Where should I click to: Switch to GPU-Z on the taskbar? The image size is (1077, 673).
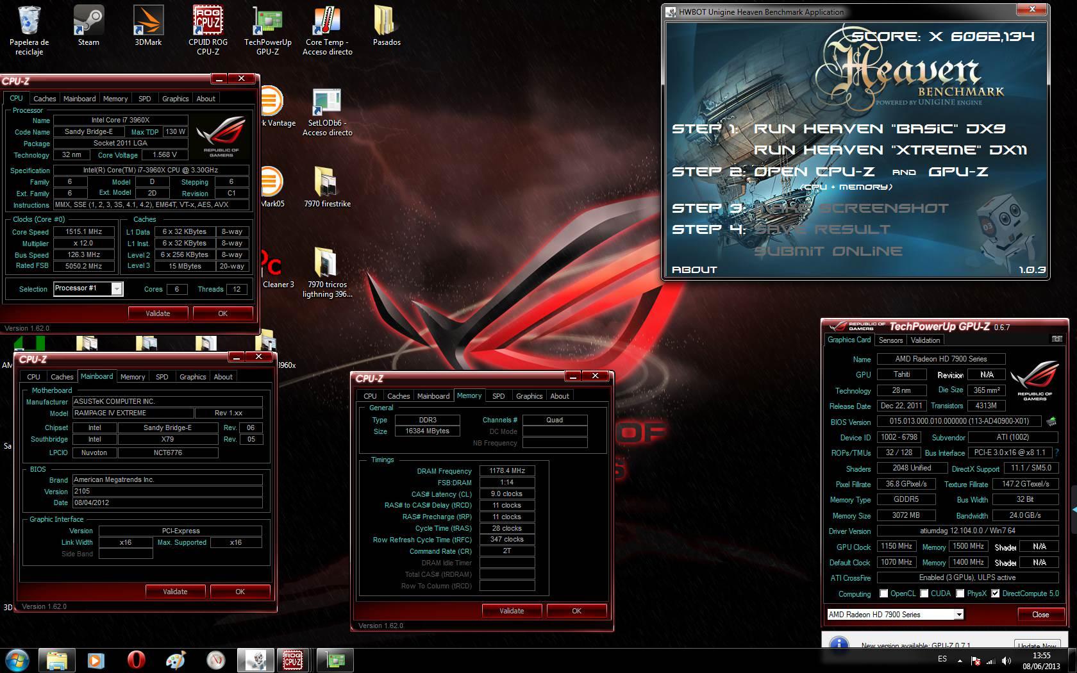click(x=336, y=660)
